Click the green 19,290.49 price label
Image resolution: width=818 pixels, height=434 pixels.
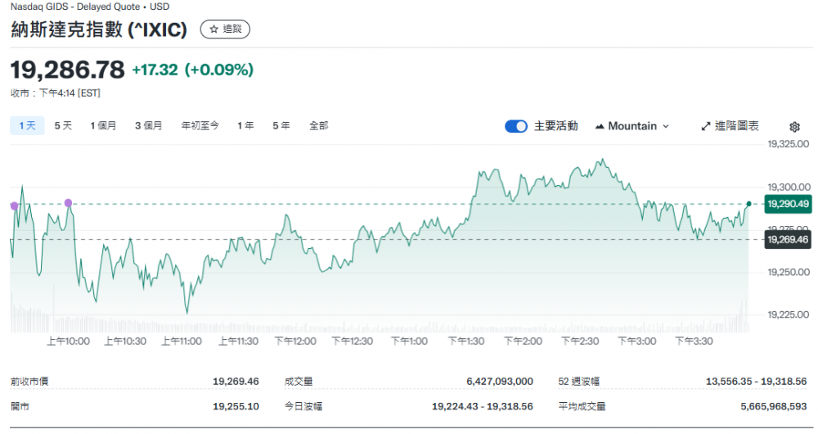(x=787, y=204)
